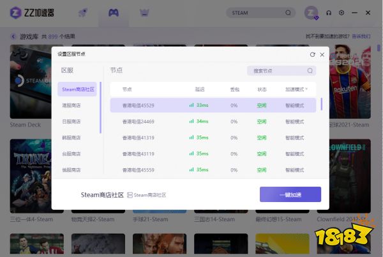
Task: Click the game library page scrollbar
Action: click(x=379, y=48)
